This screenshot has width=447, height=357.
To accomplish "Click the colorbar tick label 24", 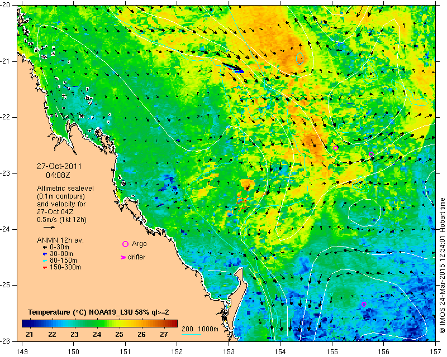I will pos(97,335).
